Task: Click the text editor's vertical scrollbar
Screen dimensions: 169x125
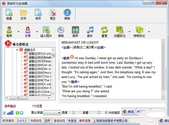Action: click(163, 68)
